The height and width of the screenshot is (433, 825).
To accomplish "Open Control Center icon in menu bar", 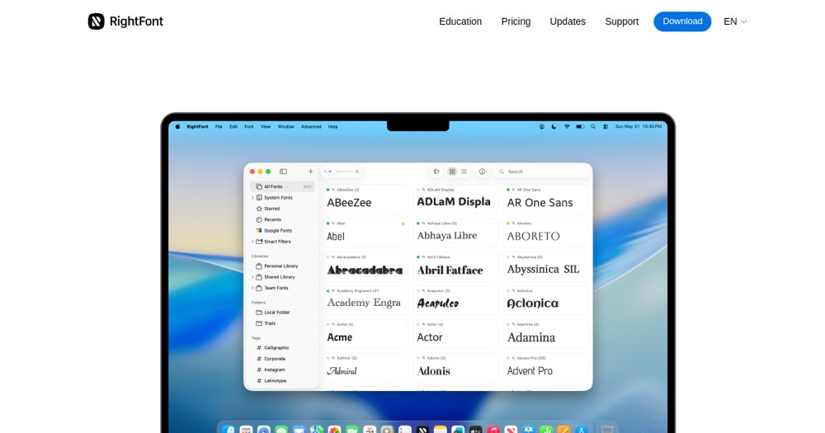I will (x=606, y=127).
